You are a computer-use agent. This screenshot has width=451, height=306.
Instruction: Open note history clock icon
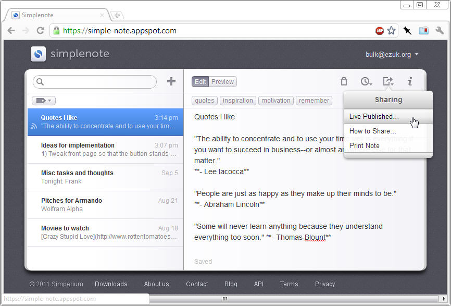[366, 81]
